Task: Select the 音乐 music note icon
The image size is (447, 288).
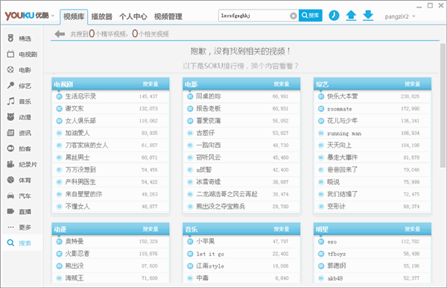Action: (10, 101)
